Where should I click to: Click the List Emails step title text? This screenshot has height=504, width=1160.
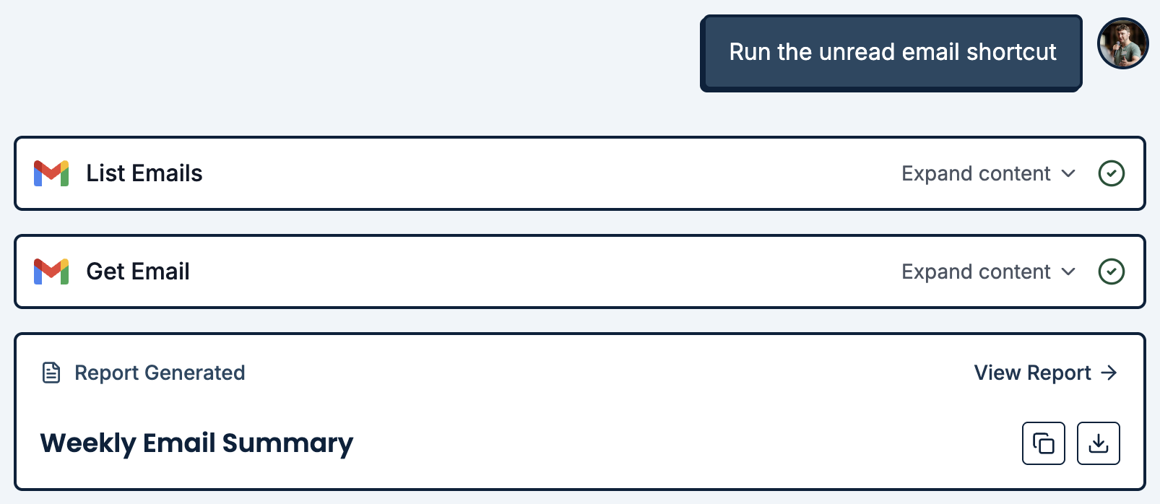(144, 173)
